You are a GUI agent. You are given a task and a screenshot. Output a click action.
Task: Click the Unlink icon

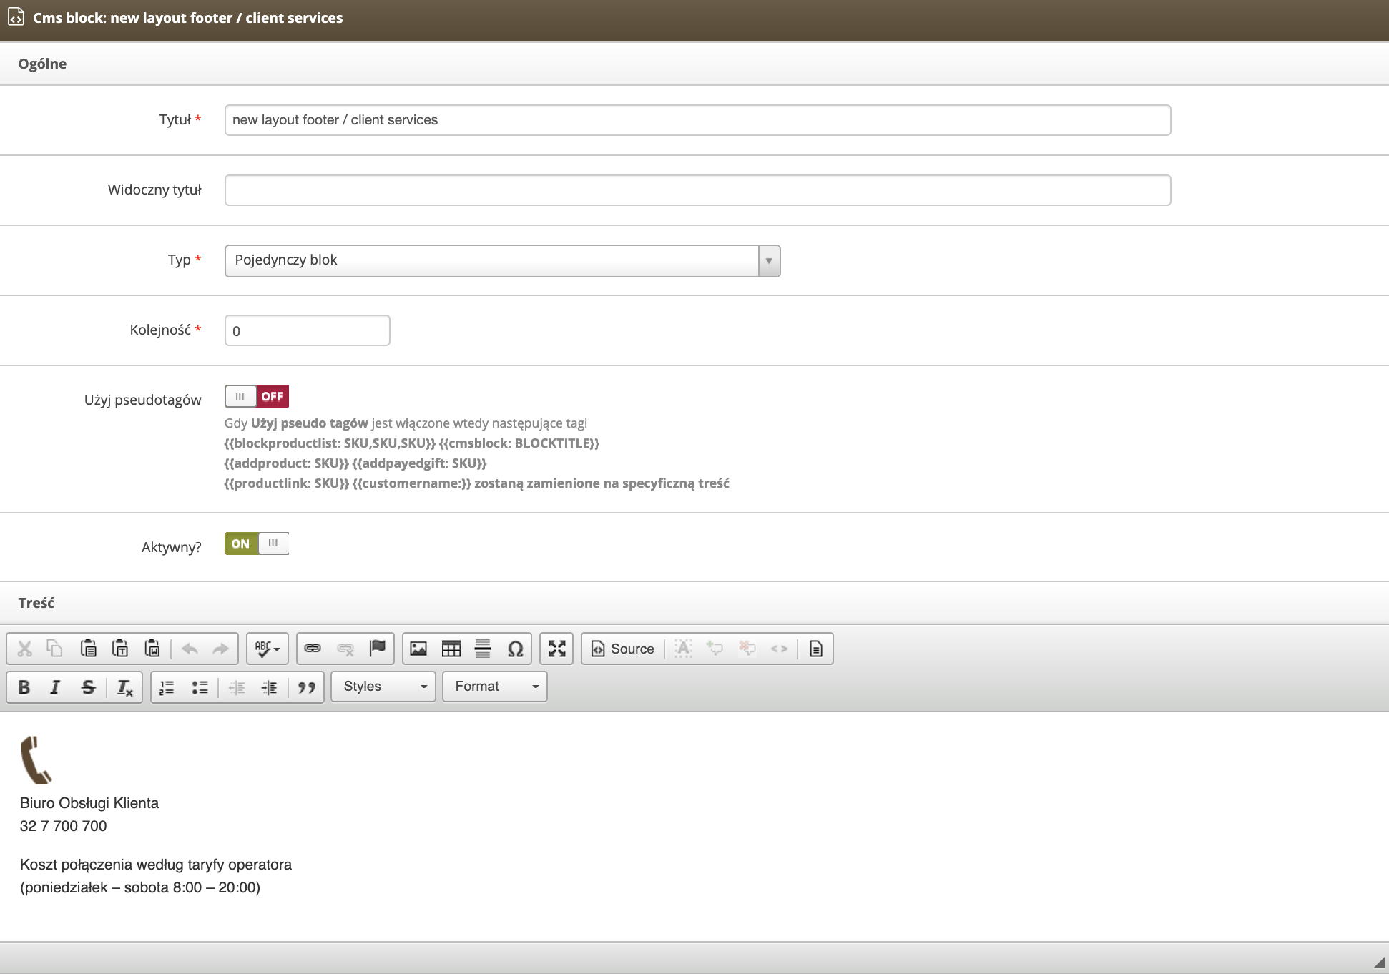(x=345, y=649)
